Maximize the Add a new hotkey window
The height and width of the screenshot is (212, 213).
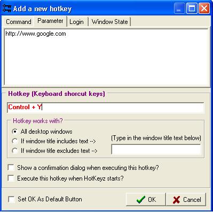(x=192, y=9)
